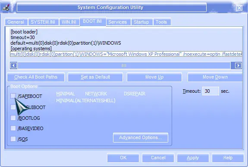Select the DSREPAIR safeboot option

coord(135,94)
